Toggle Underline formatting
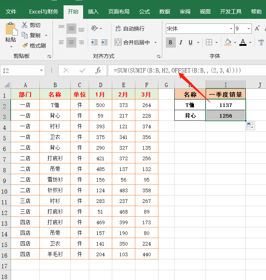The width and height of the screenshot is (266, 280). (x=190, y=42)
